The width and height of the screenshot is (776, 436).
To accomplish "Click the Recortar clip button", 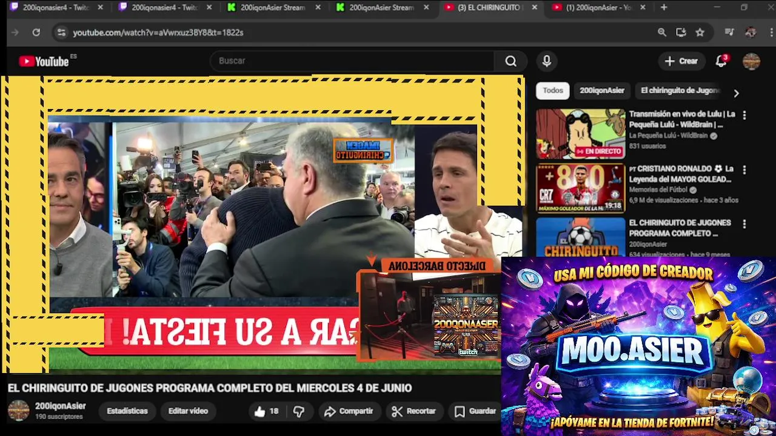I will click(413, 411).
